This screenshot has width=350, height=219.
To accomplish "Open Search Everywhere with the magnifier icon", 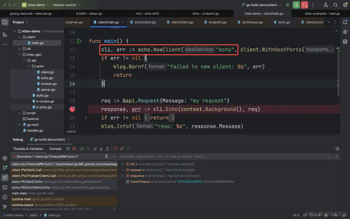I will [336, 5].
